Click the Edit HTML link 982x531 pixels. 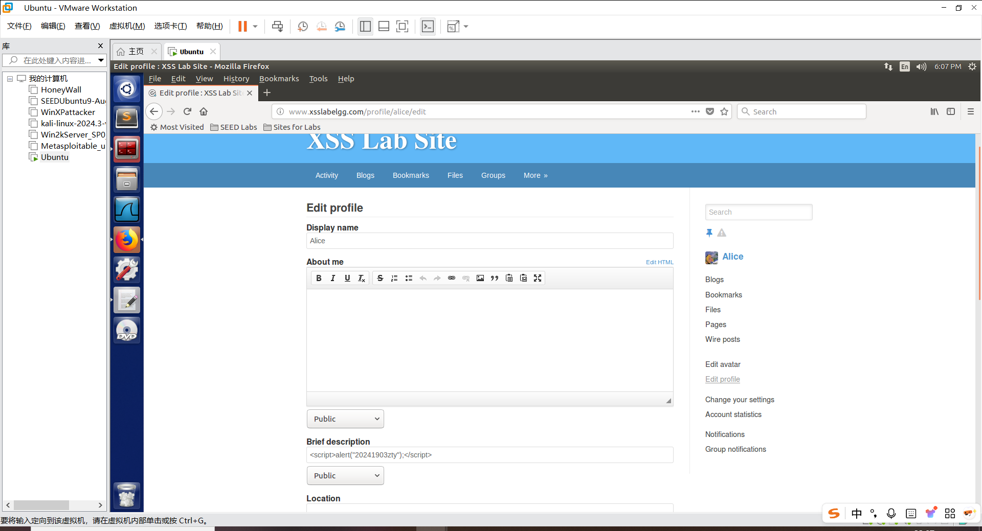point(660,262)
